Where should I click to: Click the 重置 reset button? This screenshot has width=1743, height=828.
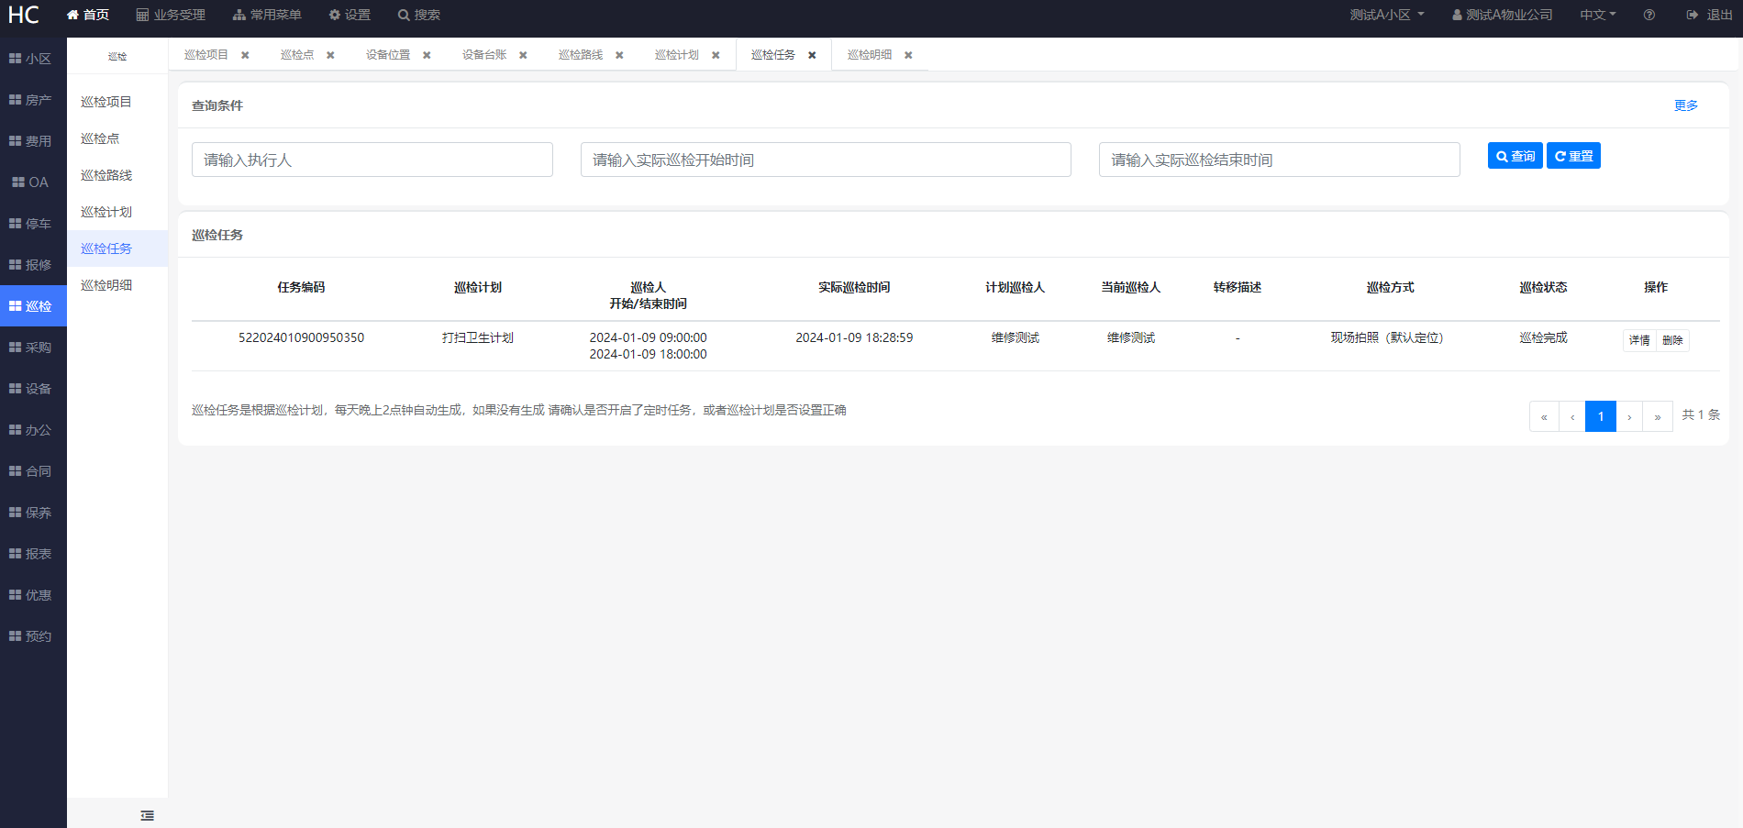1573,156
